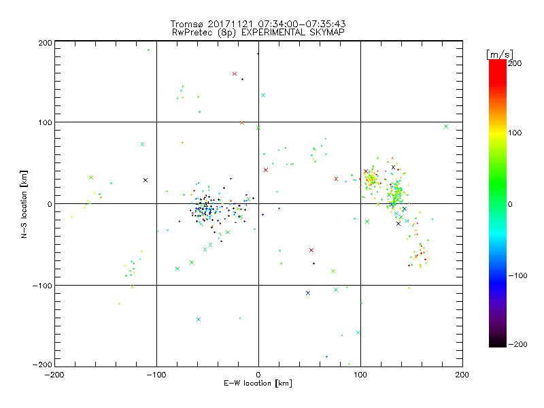Click the colorbar tick label "200"
The image size is (544, 408).
coord(515,63)
